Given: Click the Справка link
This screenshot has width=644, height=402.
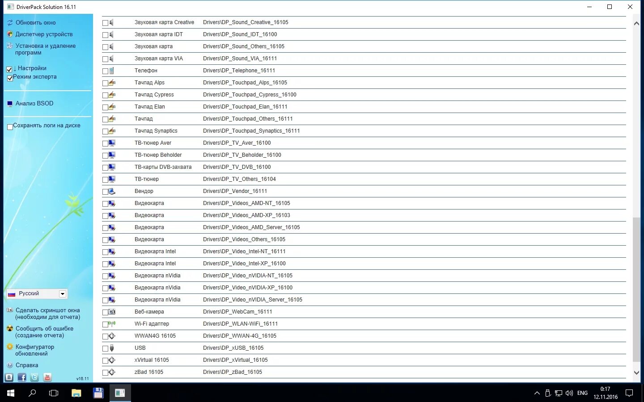Looking at the screenshot, I should [27, 365].
